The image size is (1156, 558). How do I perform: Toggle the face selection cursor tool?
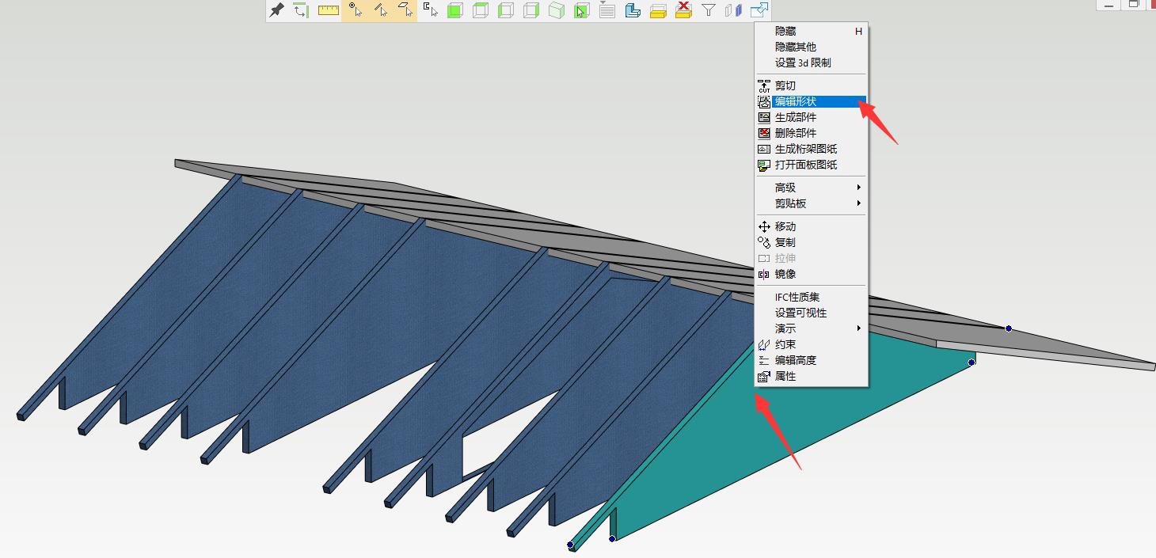coord(405,10)
